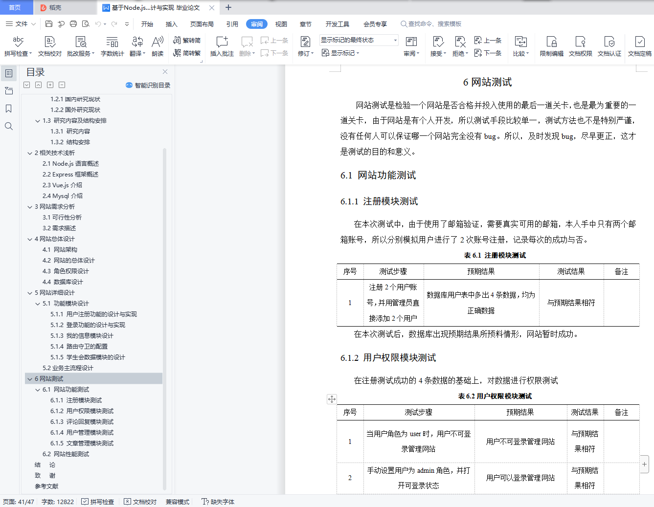This screenshot has height=507, width=654.
Task: Collapse the 1.3 研究内容及结构安排 node
Action: 38,121
